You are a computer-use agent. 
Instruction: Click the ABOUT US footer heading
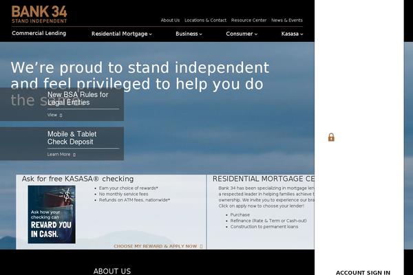(x=112, y=271)
